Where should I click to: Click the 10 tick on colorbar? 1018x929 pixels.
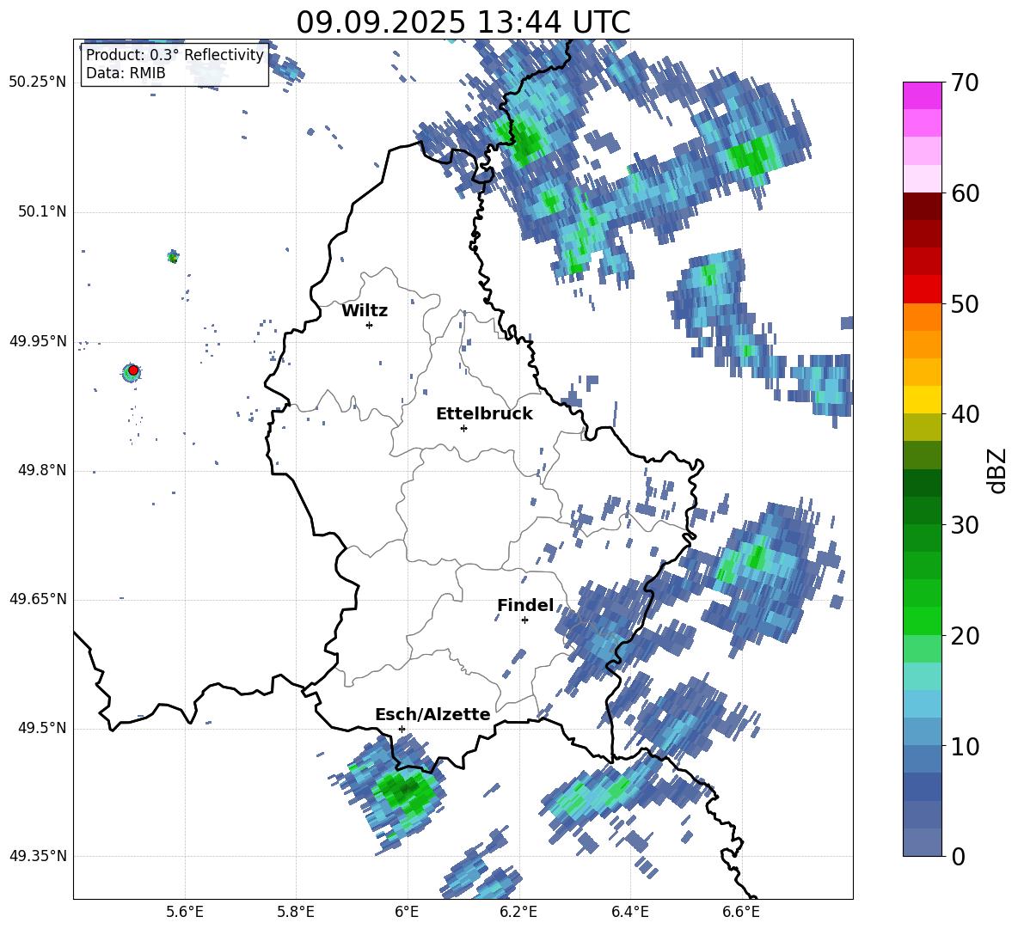[965, 746]
